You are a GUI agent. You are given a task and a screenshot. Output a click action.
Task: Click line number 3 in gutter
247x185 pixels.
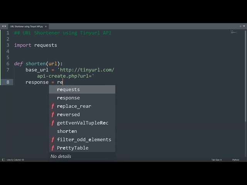8,45
